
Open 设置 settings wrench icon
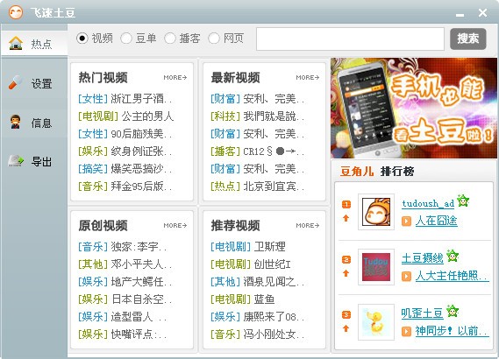coord(15,82)
